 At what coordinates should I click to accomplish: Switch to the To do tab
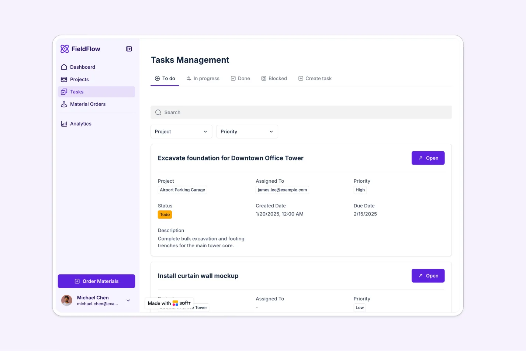tap(165, 79)
